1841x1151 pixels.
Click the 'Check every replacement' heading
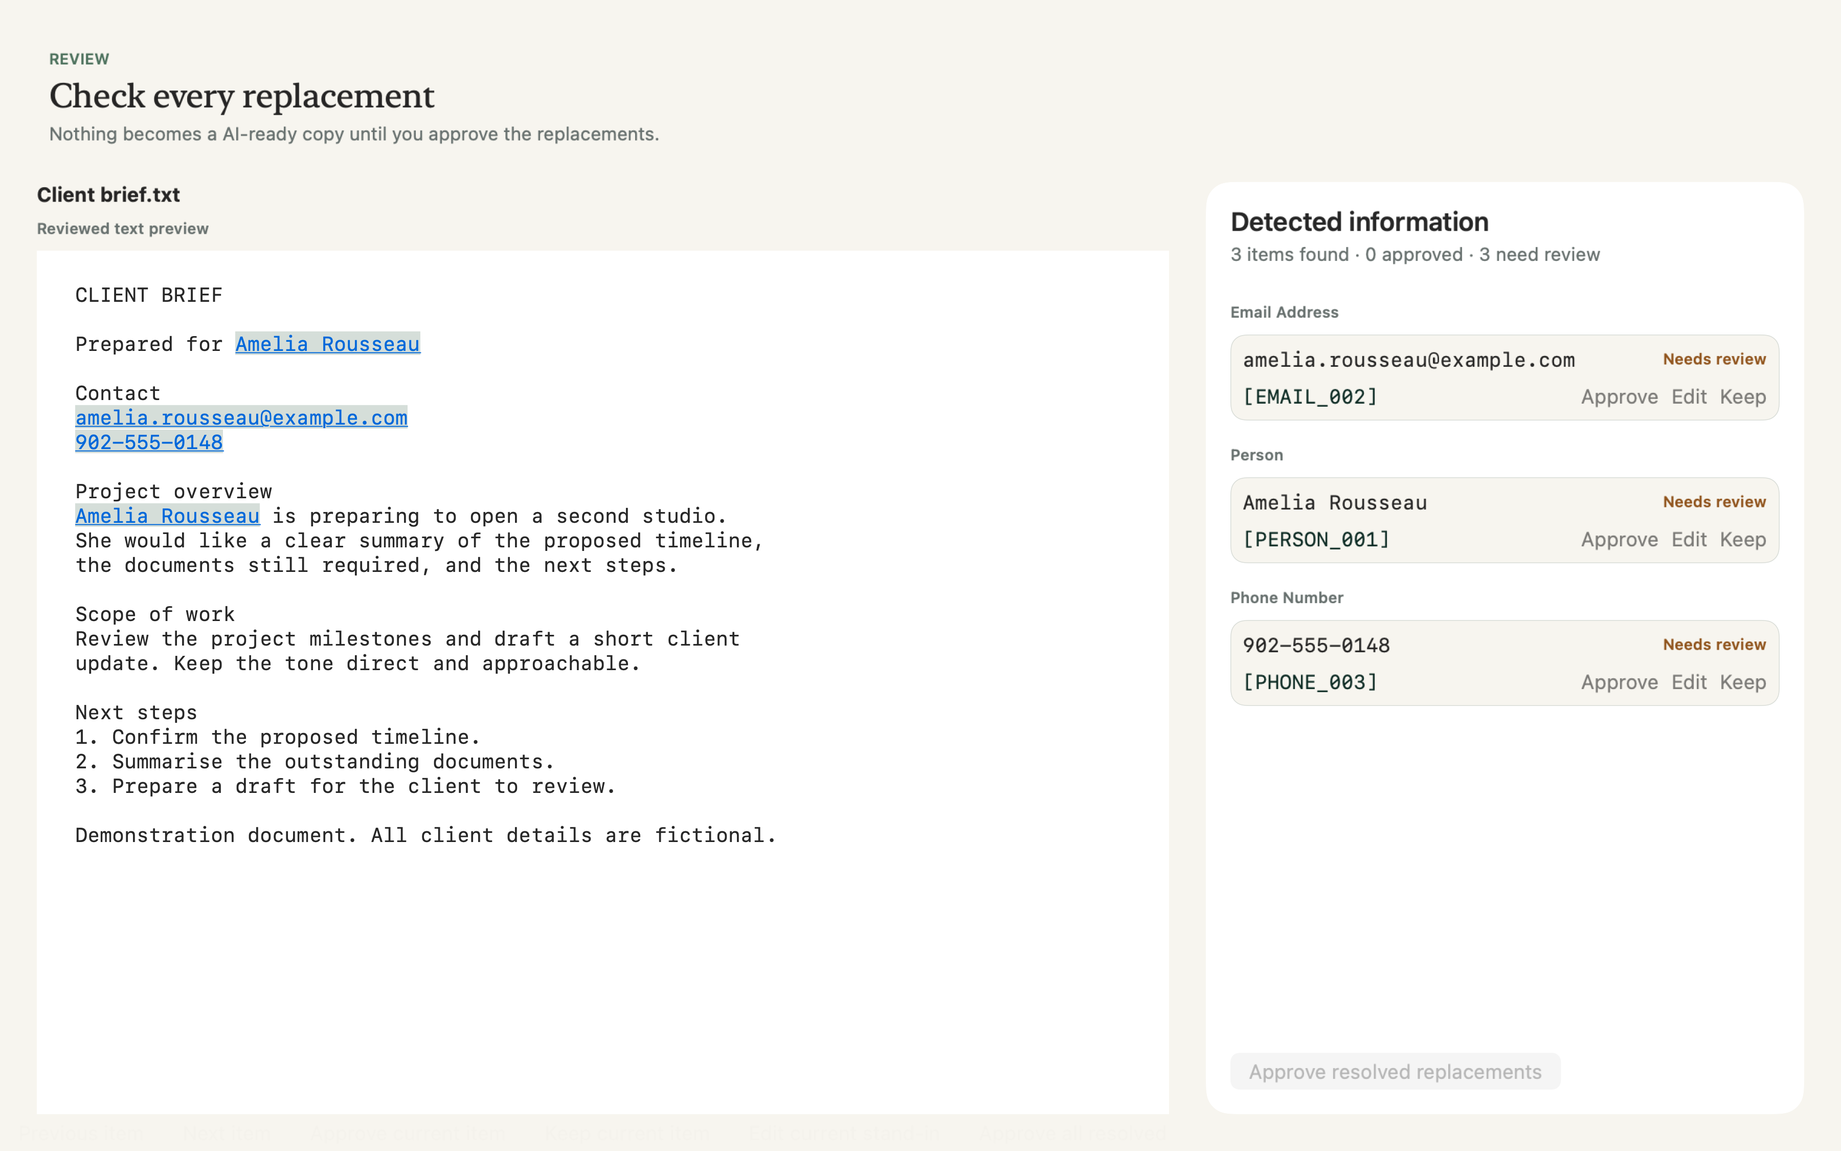(x=242, y=96)
